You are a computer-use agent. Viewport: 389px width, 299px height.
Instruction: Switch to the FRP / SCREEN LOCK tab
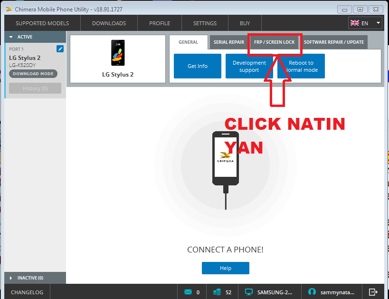[275, 42]
